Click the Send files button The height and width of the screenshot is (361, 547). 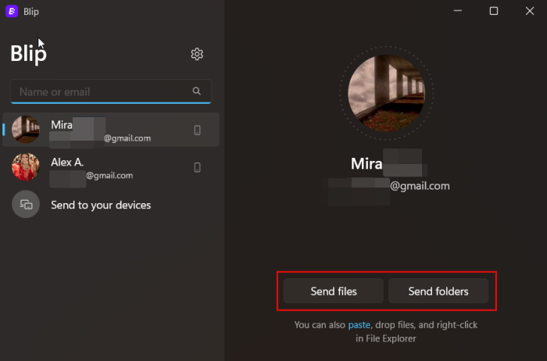click(334, 291)
